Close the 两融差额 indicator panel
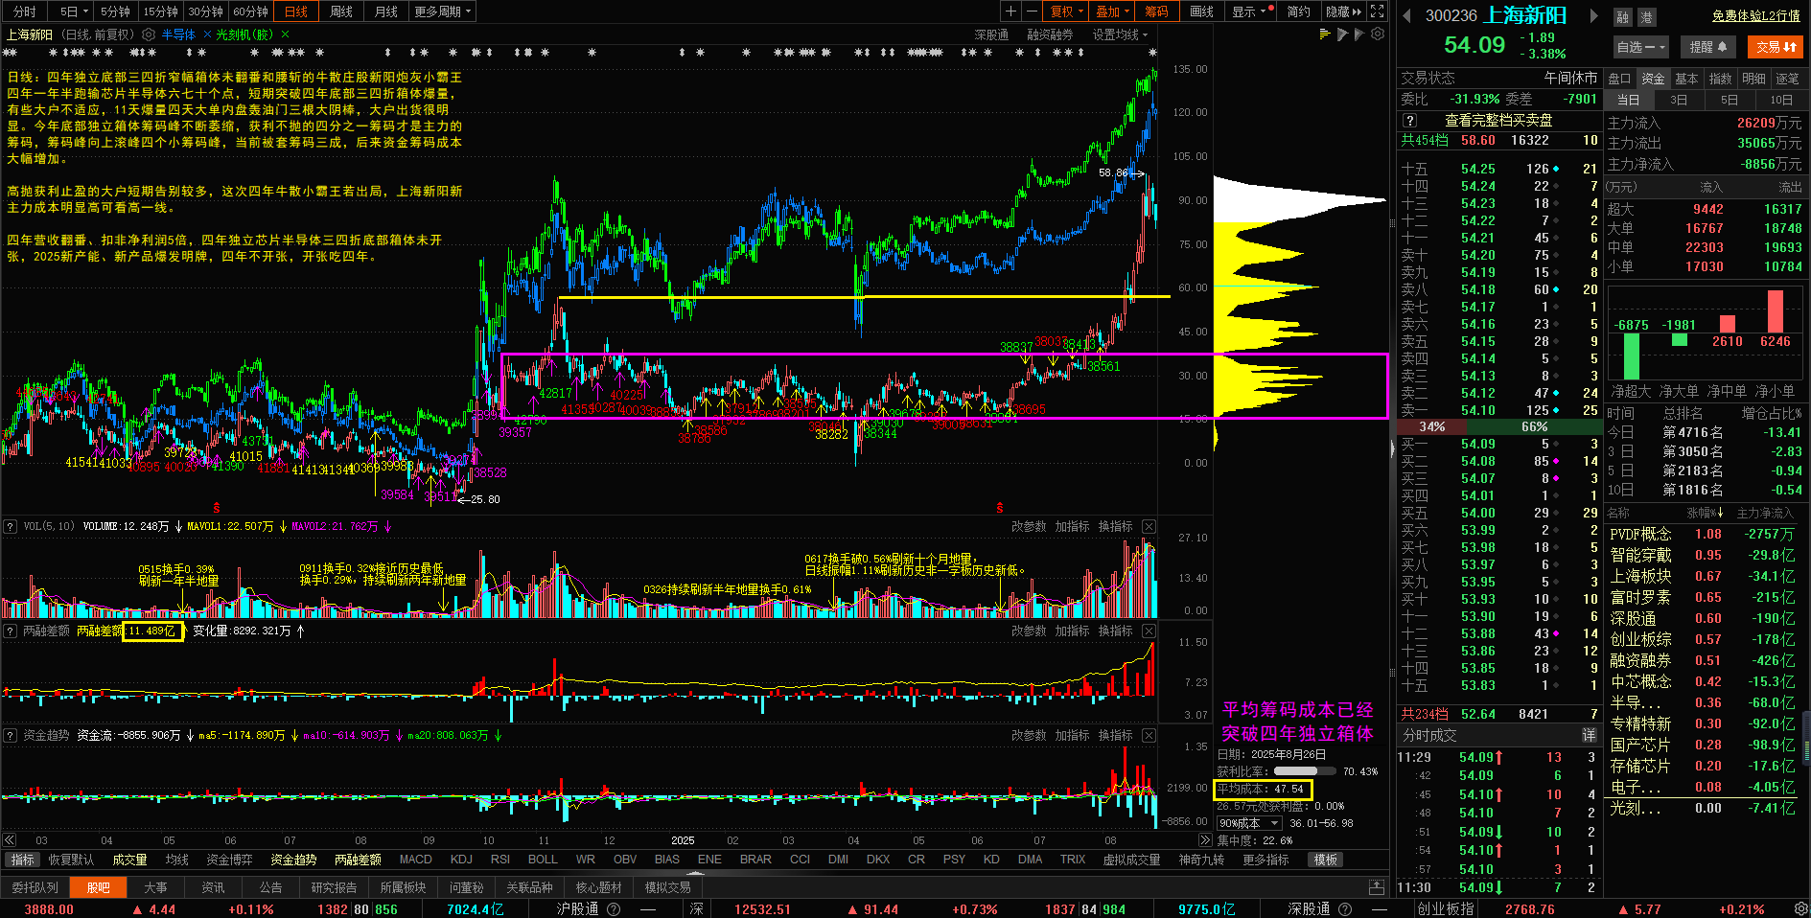Image resolution: width=1811 pixels, height=918 pixels. [x=1149, y=631]
